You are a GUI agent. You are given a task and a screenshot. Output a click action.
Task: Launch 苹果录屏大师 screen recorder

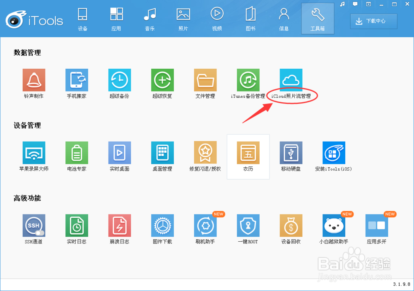(34, 153)
